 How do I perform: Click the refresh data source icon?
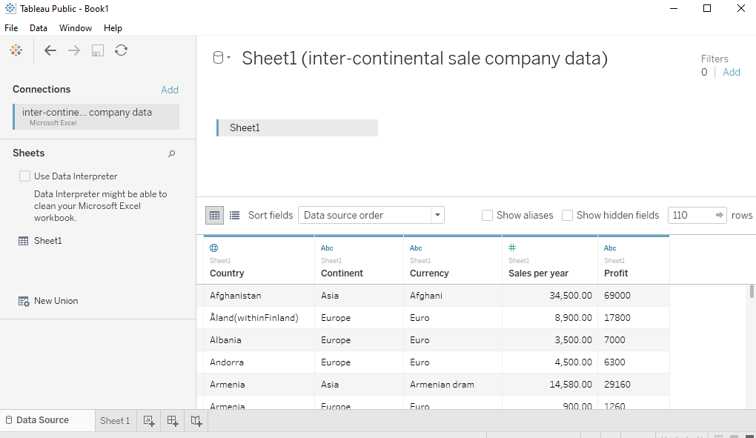pos(122,50)
